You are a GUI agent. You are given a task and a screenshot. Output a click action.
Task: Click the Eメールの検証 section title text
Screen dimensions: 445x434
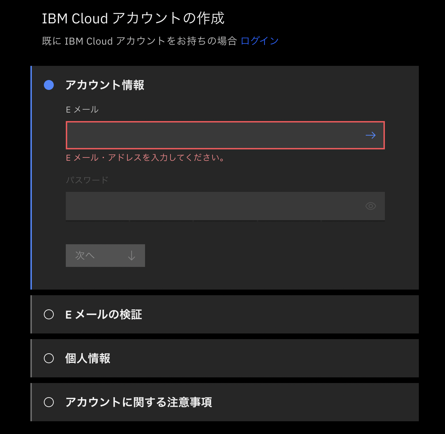(104, 314)
